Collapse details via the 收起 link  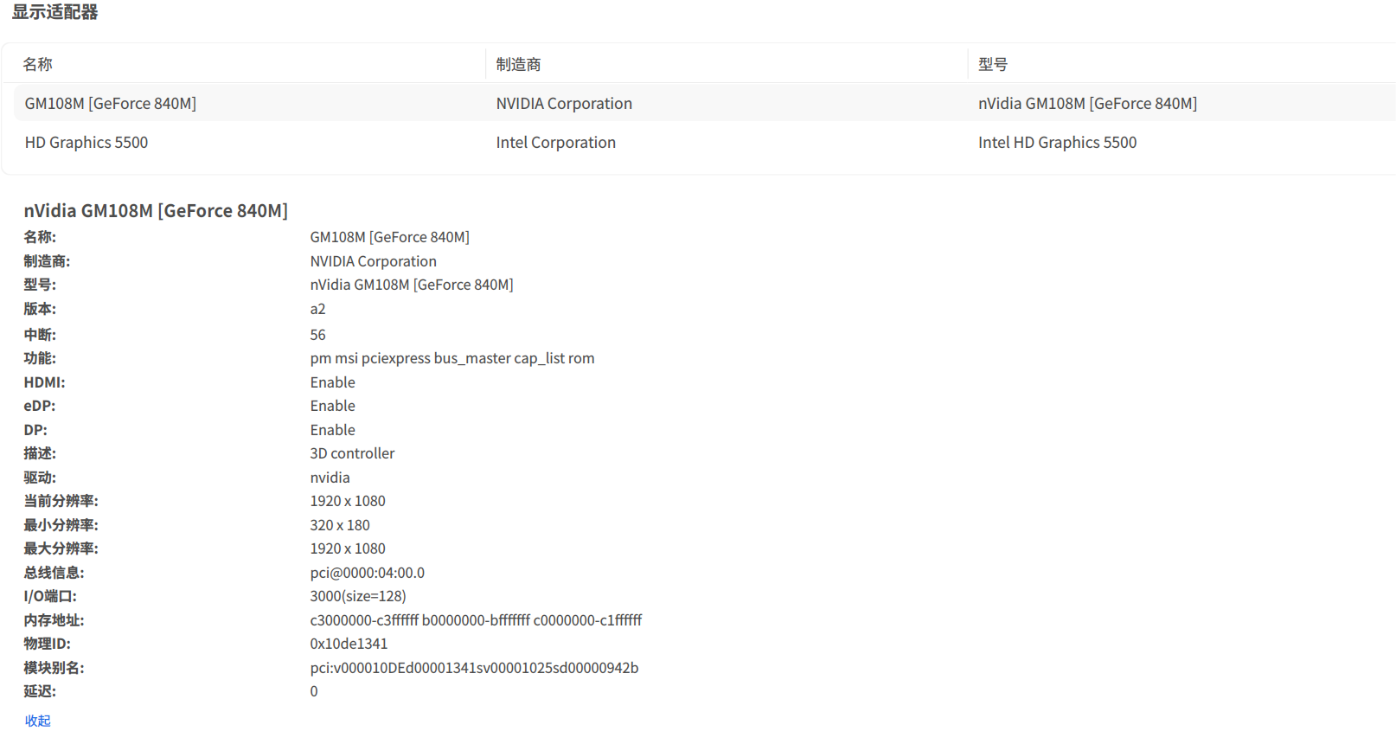click(37, 721)
